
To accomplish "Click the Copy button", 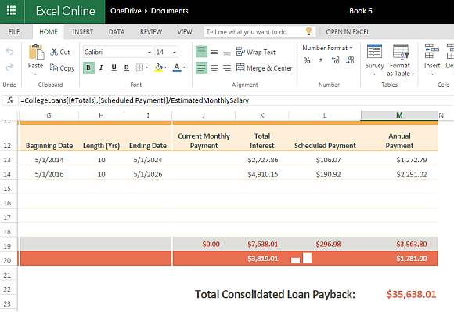I will point(62,68).
